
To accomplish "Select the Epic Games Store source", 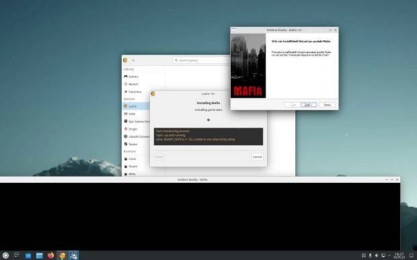I will tap(136, 122).
